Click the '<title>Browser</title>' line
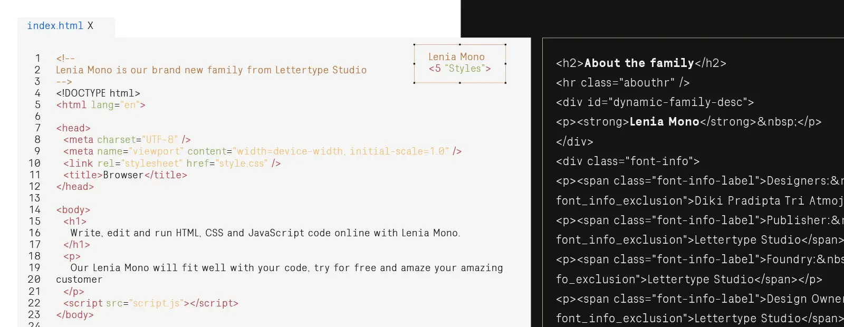844x327 pixels. pyautogui.click(x=126, y=175)
